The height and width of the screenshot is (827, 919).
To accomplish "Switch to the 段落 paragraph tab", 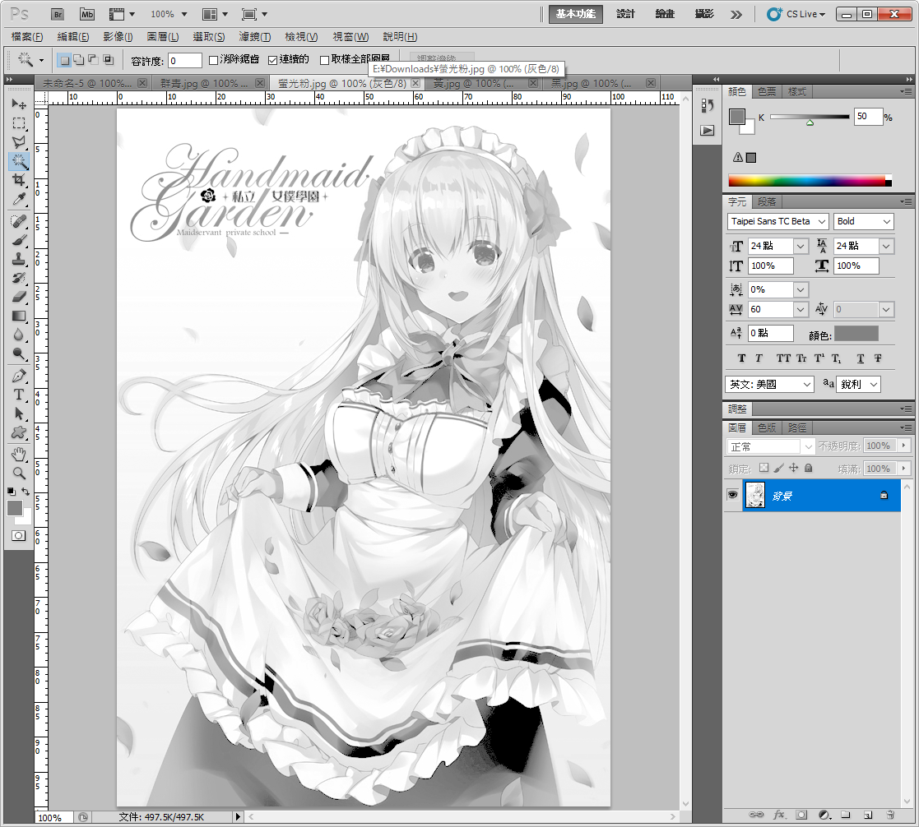I will [767, 201].
